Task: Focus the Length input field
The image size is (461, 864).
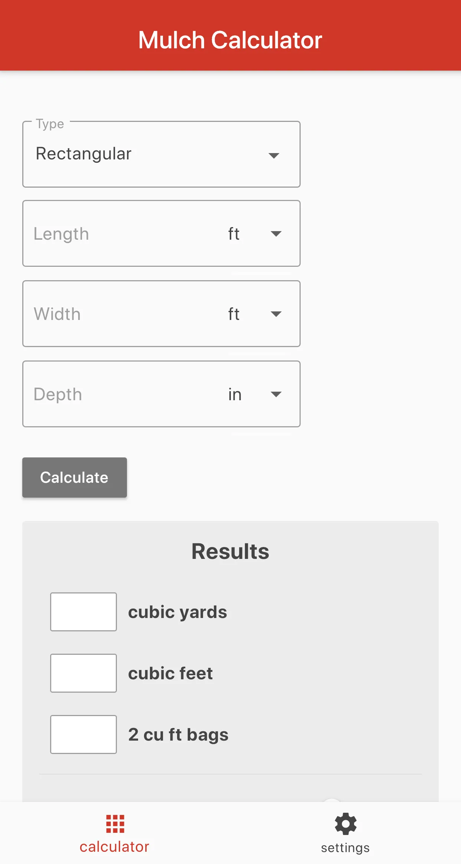Action: [x=122, y=234]
